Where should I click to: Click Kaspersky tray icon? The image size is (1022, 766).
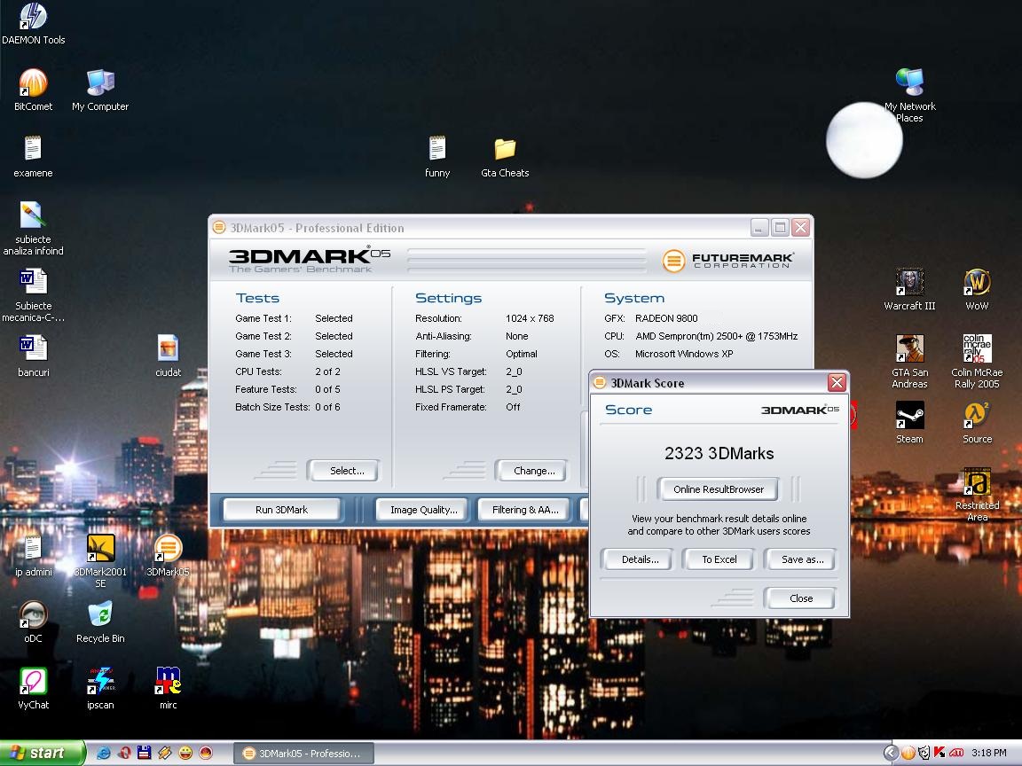tap(939, 753)
